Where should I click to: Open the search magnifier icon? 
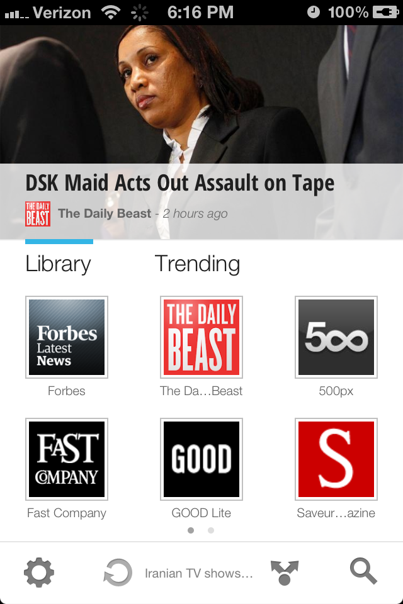(363, 572)
